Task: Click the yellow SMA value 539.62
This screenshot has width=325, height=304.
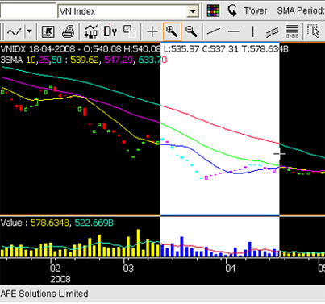Action: (85, 60)
